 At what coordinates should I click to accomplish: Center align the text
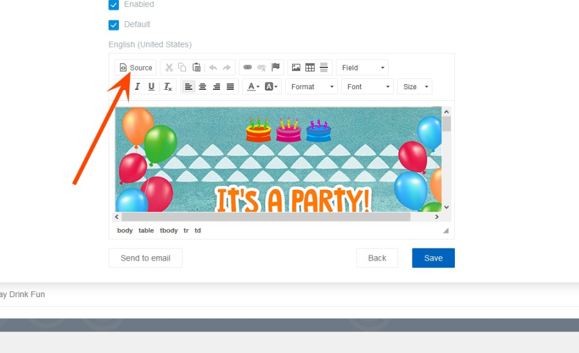(x=203, y=87)
